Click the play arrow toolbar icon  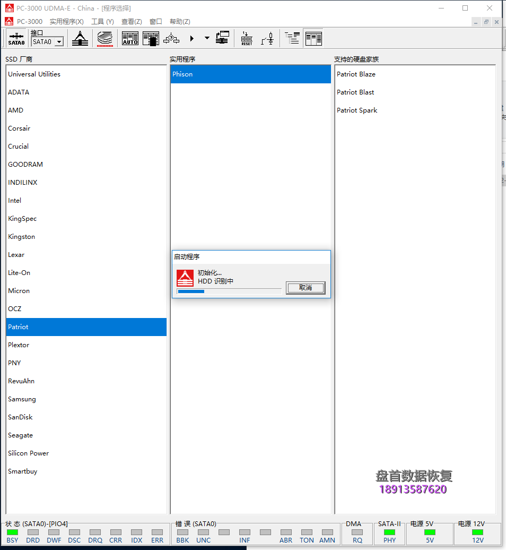tap(191, 38)
